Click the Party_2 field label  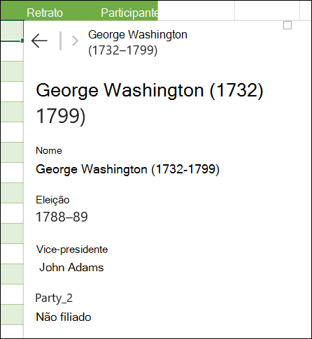point(54,298)
